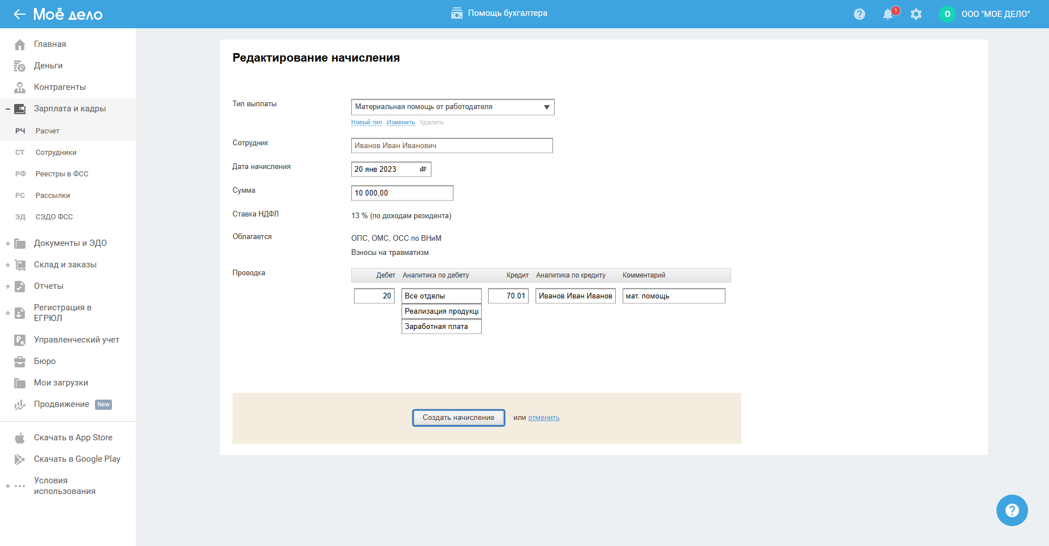Click the Контрагенты person icon

pos(20,87)
